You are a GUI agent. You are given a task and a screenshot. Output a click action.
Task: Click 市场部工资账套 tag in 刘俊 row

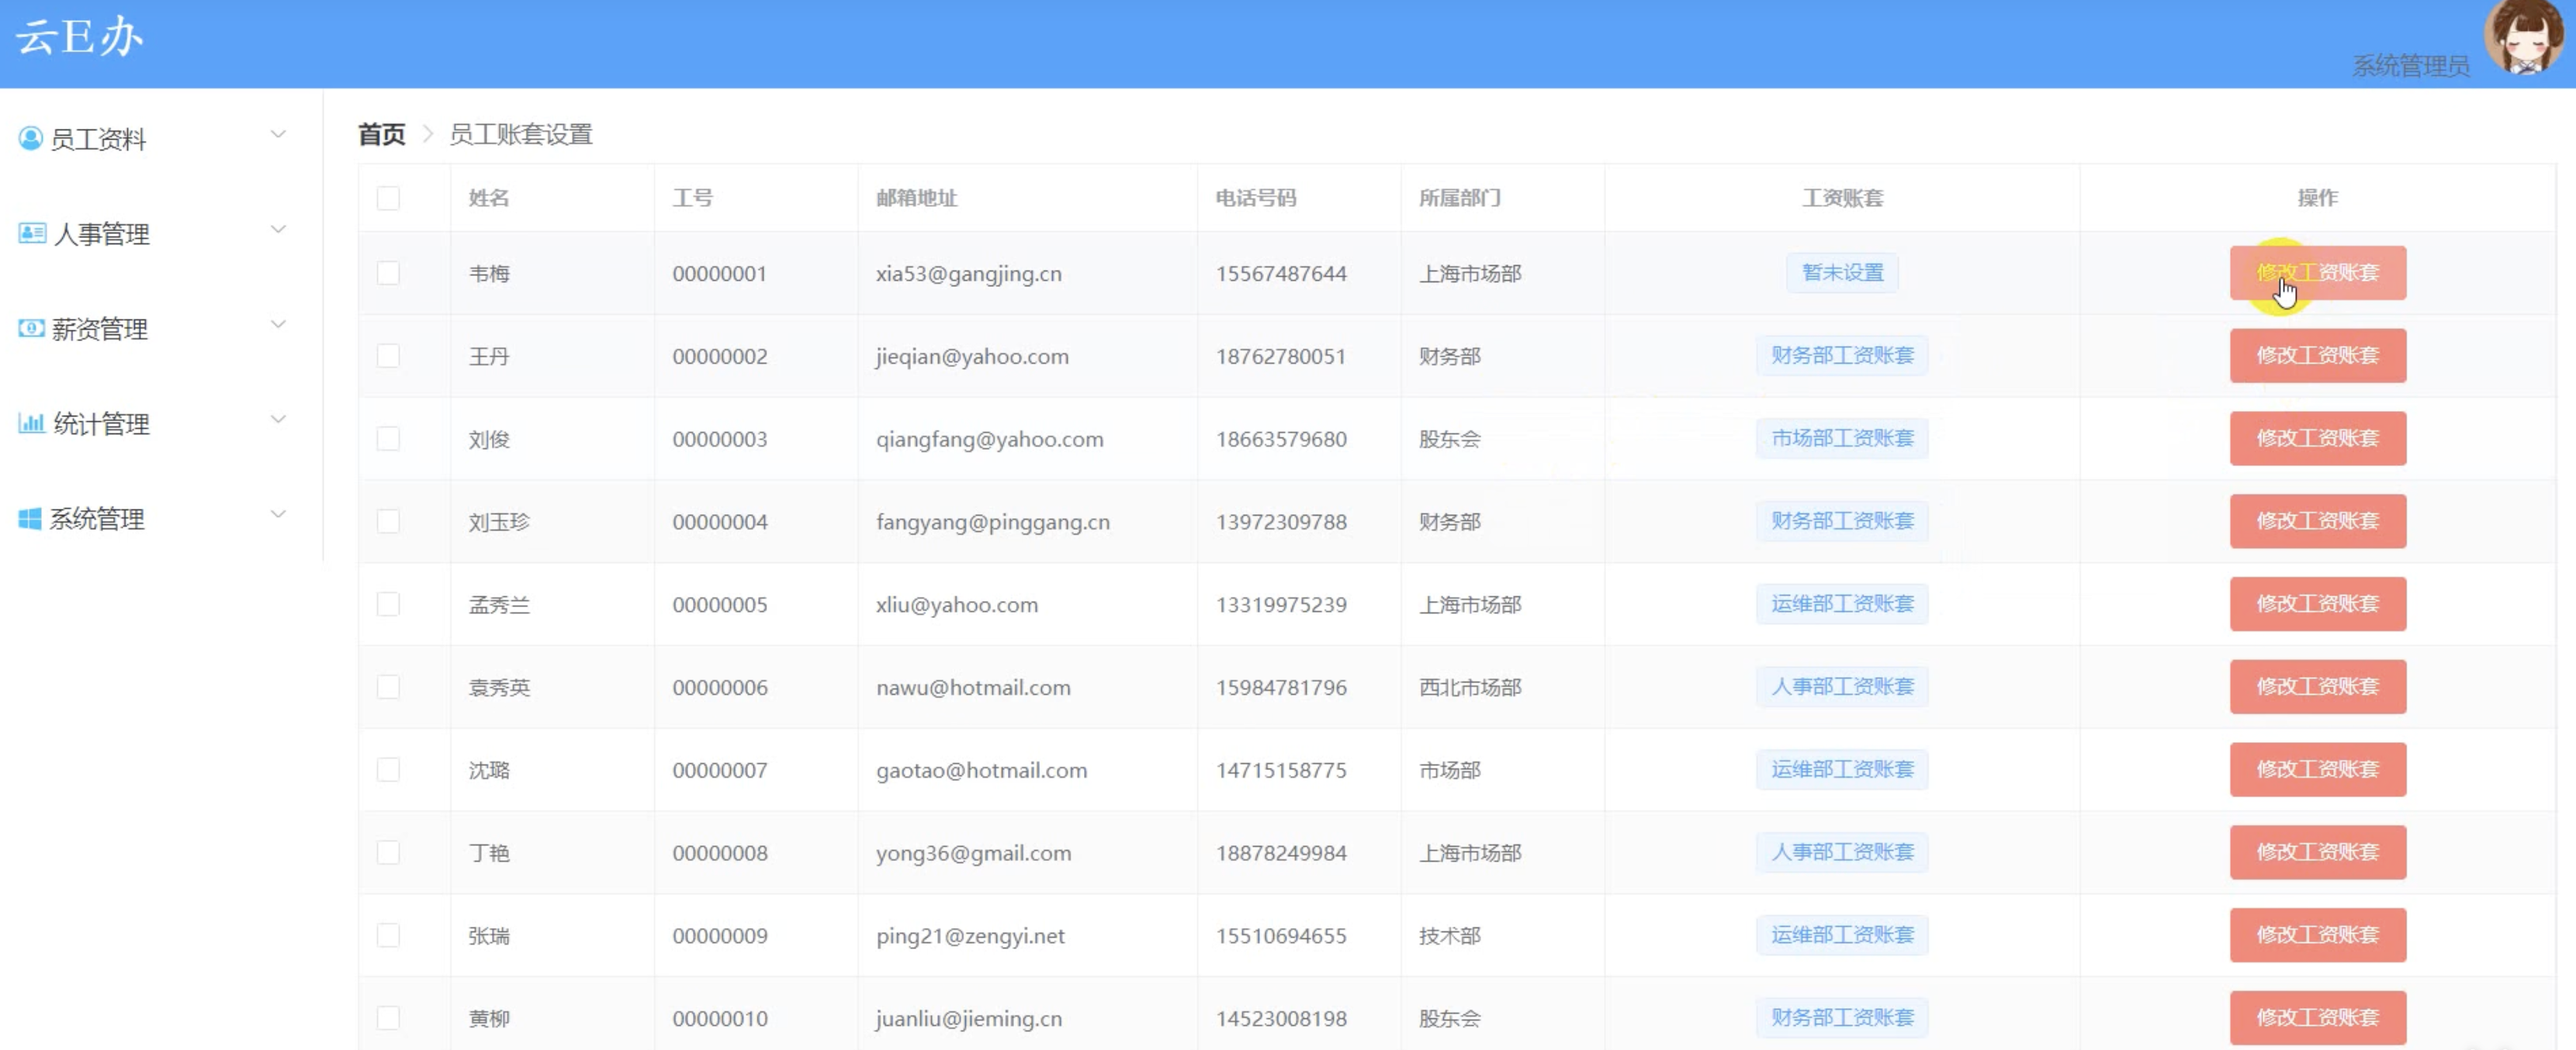(x=1842, y=439)
